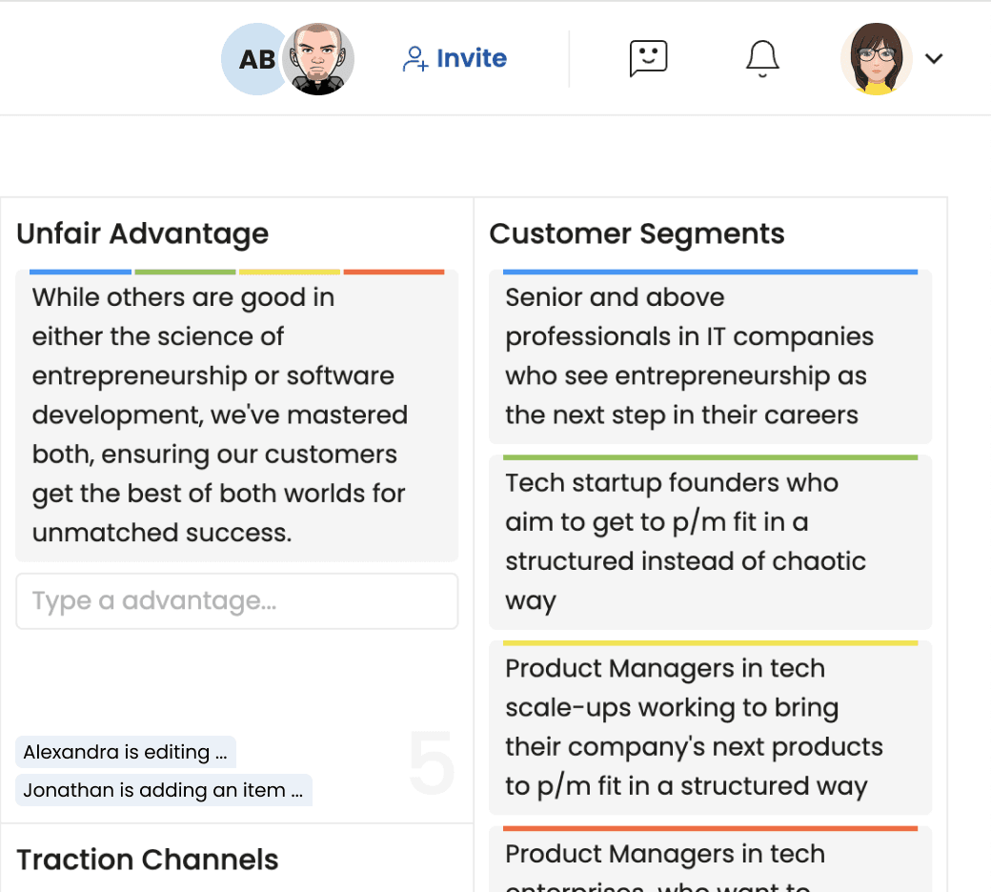Viewport: 991px width, 892px height.
Task: Expand the profile menu chevron
Action: [934, 59]
